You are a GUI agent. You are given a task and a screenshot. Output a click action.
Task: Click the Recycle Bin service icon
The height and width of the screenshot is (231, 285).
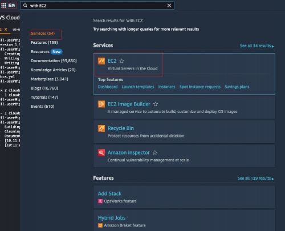101,128
